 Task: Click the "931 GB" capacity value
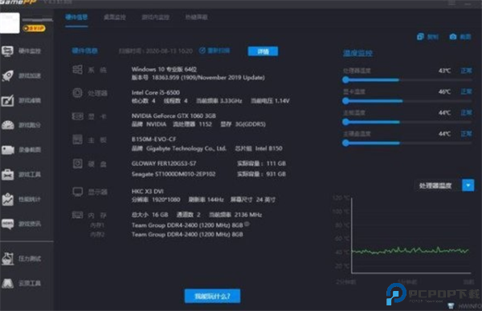point(276,174)
